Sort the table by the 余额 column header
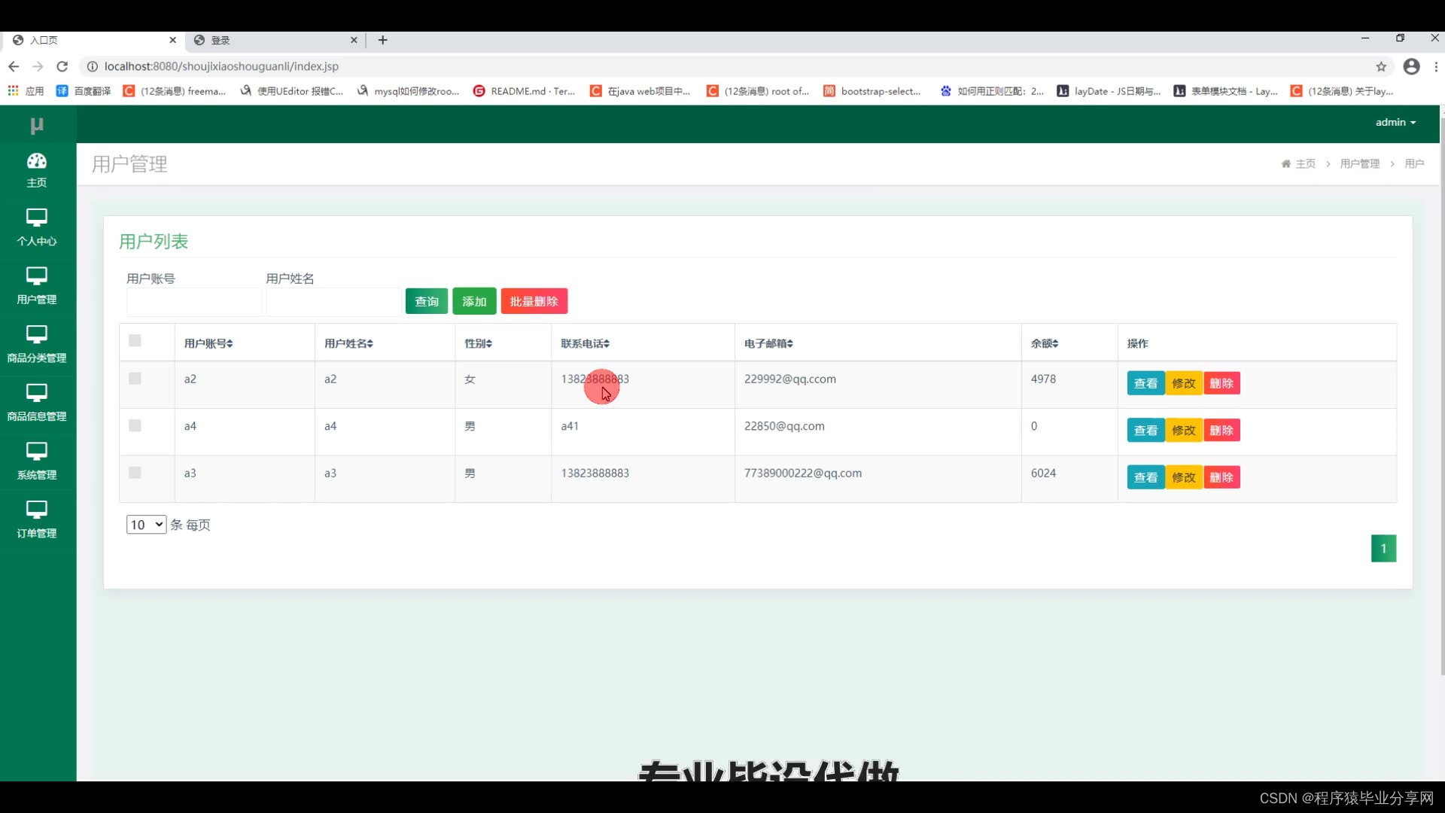This screenshot has width=1445, height=813. point(1045,343)
